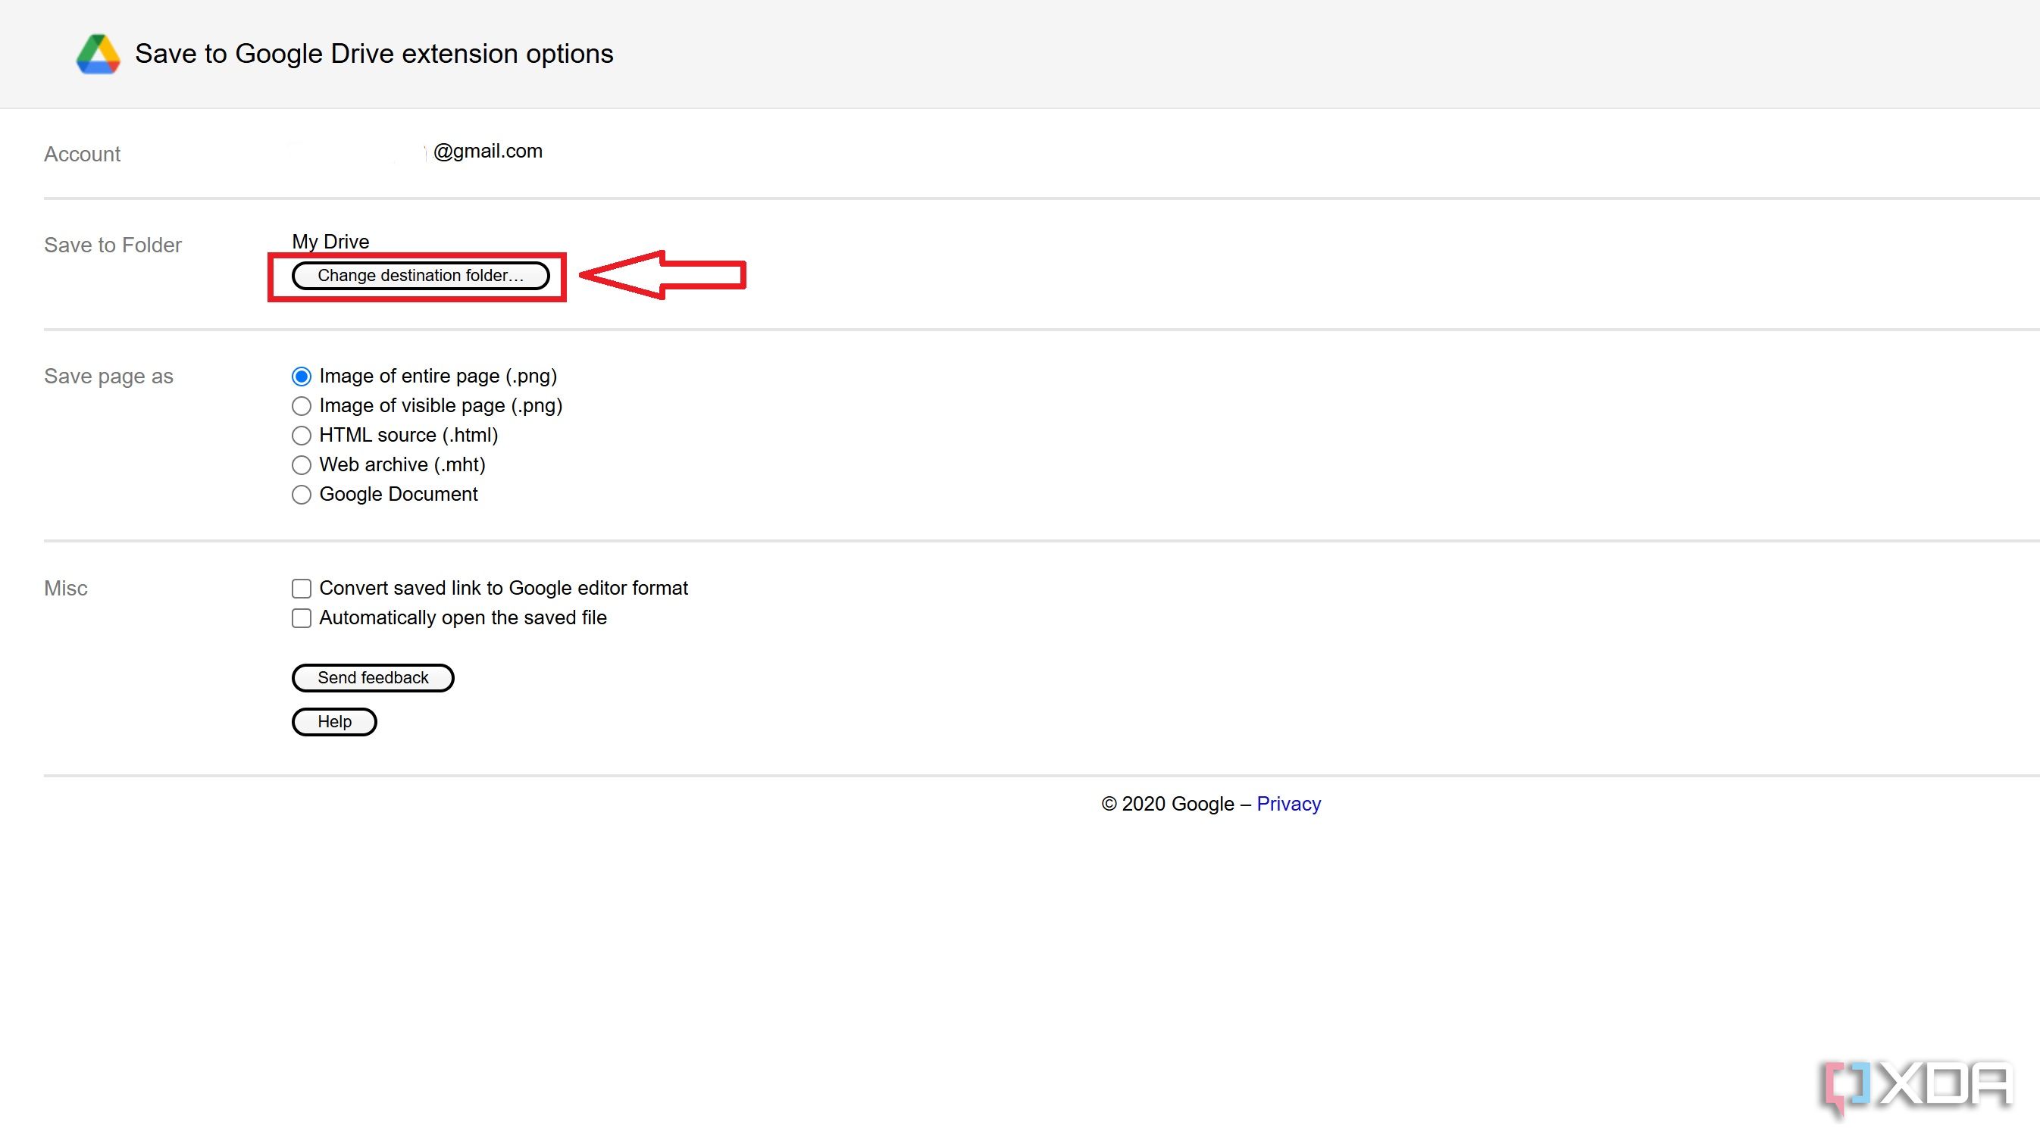2040x1147 pixels.
Task: Click the @gmail.com account text
Action: pyautogui.click(x=488, y=152)
